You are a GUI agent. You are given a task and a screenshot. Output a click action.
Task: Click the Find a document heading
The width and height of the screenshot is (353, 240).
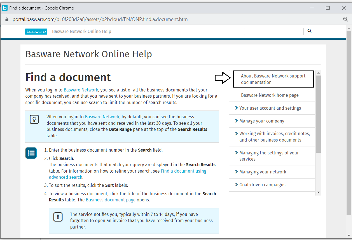click(68, 77)
